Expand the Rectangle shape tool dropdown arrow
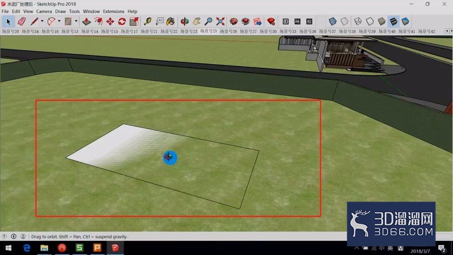This screenshot has width=453, height=255. click(x=76, y=21)
